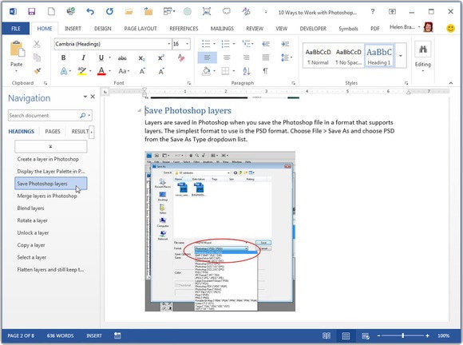
Task: Expand the Styles gallery More arrow
Action: pos(401,56)
